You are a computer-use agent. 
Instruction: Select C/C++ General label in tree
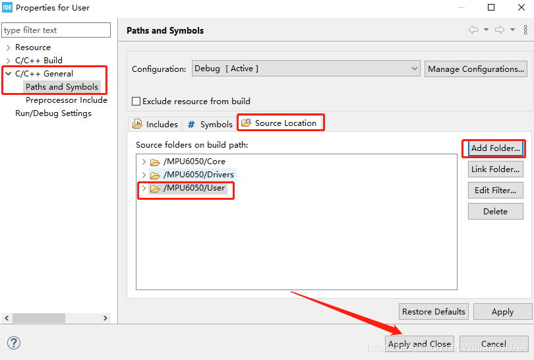point(44,74)
